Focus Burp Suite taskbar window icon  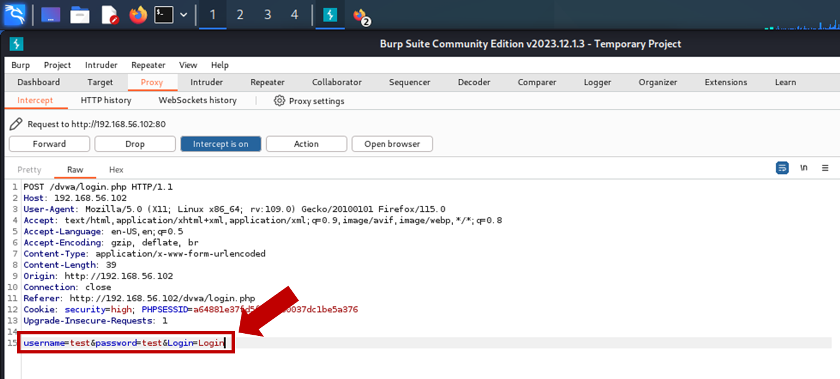click(330, 15)
